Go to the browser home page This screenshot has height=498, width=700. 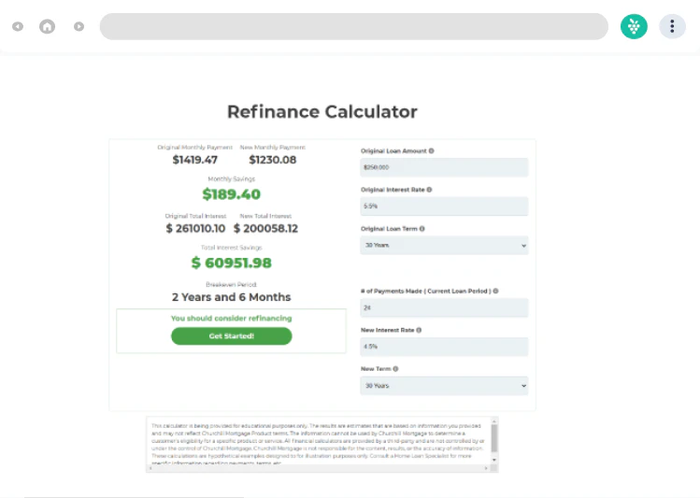[48, 26]
